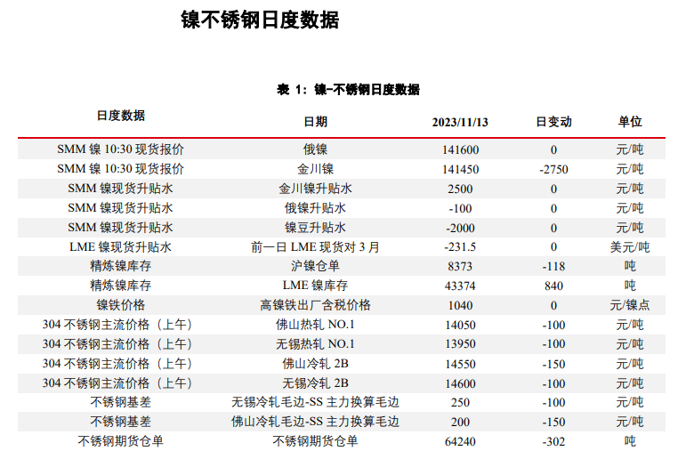Click the daily change -118
The height and width of the screenshot is (451, 694).
553,267
